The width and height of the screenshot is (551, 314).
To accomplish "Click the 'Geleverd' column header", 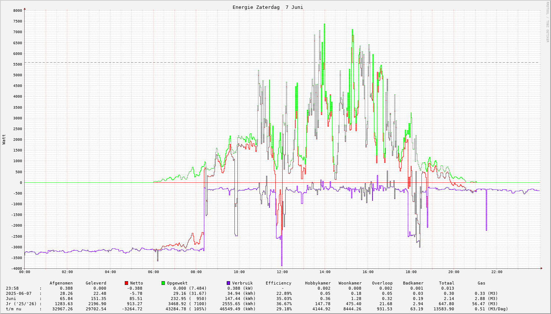I will [96, 283].
